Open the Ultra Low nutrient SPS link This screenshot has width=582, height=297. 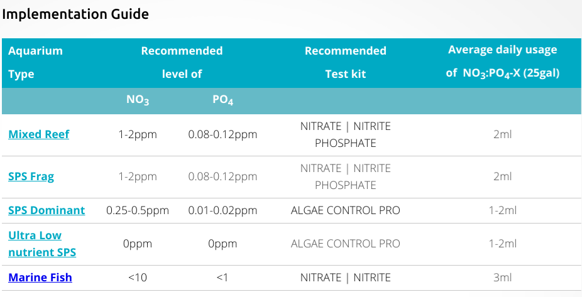tap(42, 244)
